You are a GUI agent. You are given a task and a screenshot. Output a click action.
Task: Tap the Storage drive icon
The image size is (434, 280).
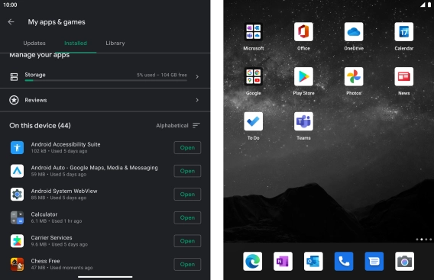point(14,77)
